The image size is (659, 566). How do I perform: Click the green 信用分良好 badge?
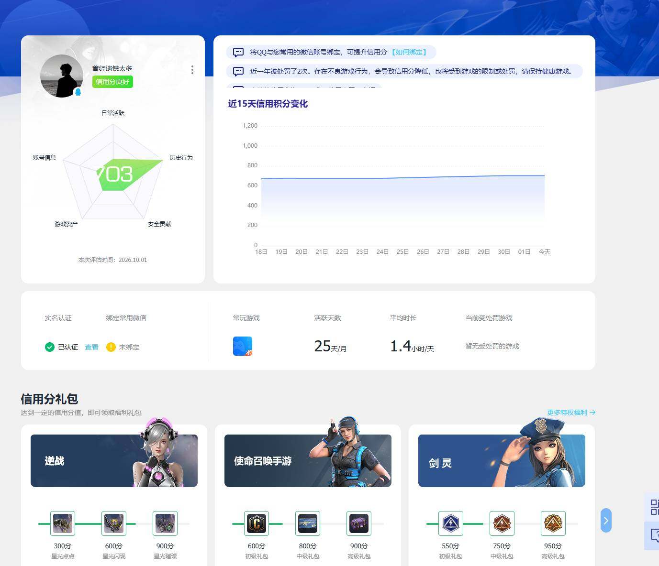112,82
